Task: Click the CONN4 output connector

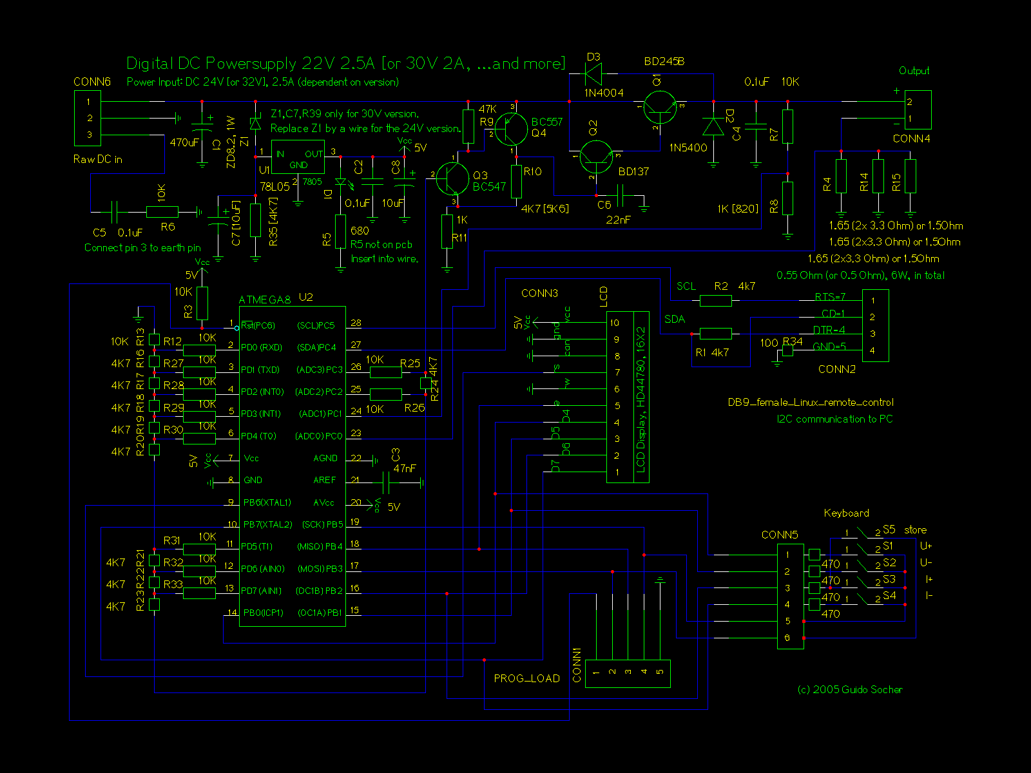Action: click(x=918, y=110)
